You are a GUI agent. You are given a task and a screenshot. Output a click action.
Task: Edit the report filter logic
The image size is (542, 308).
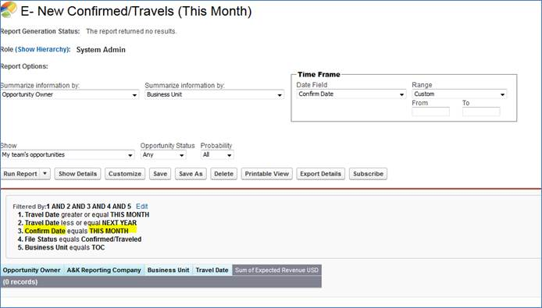pyautogui.click(x=141, y=207)
